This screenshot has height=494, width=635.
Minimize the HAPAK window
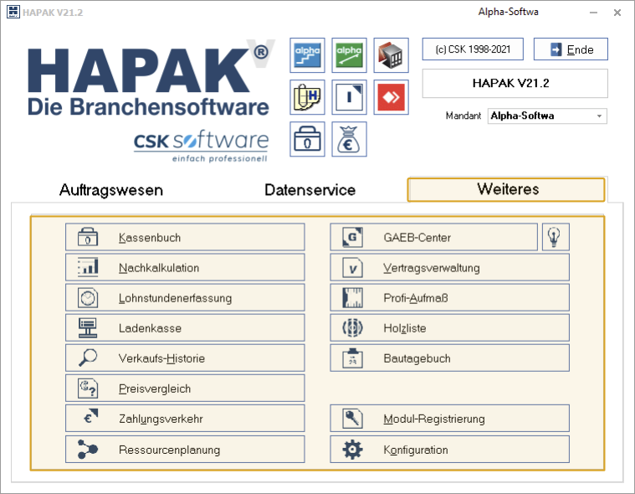(593, 13)
